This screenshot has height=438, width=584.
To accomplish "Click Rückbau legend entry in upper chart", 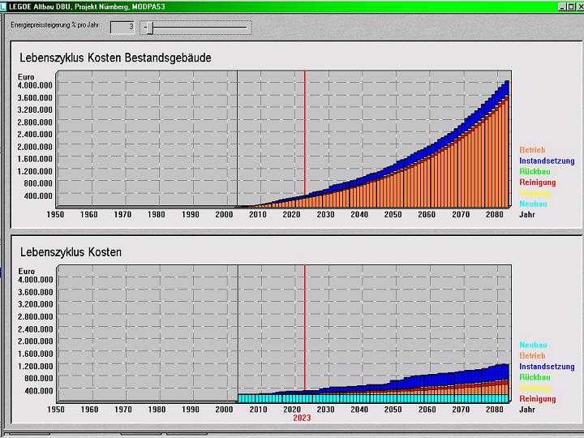I will pos(535,172).
